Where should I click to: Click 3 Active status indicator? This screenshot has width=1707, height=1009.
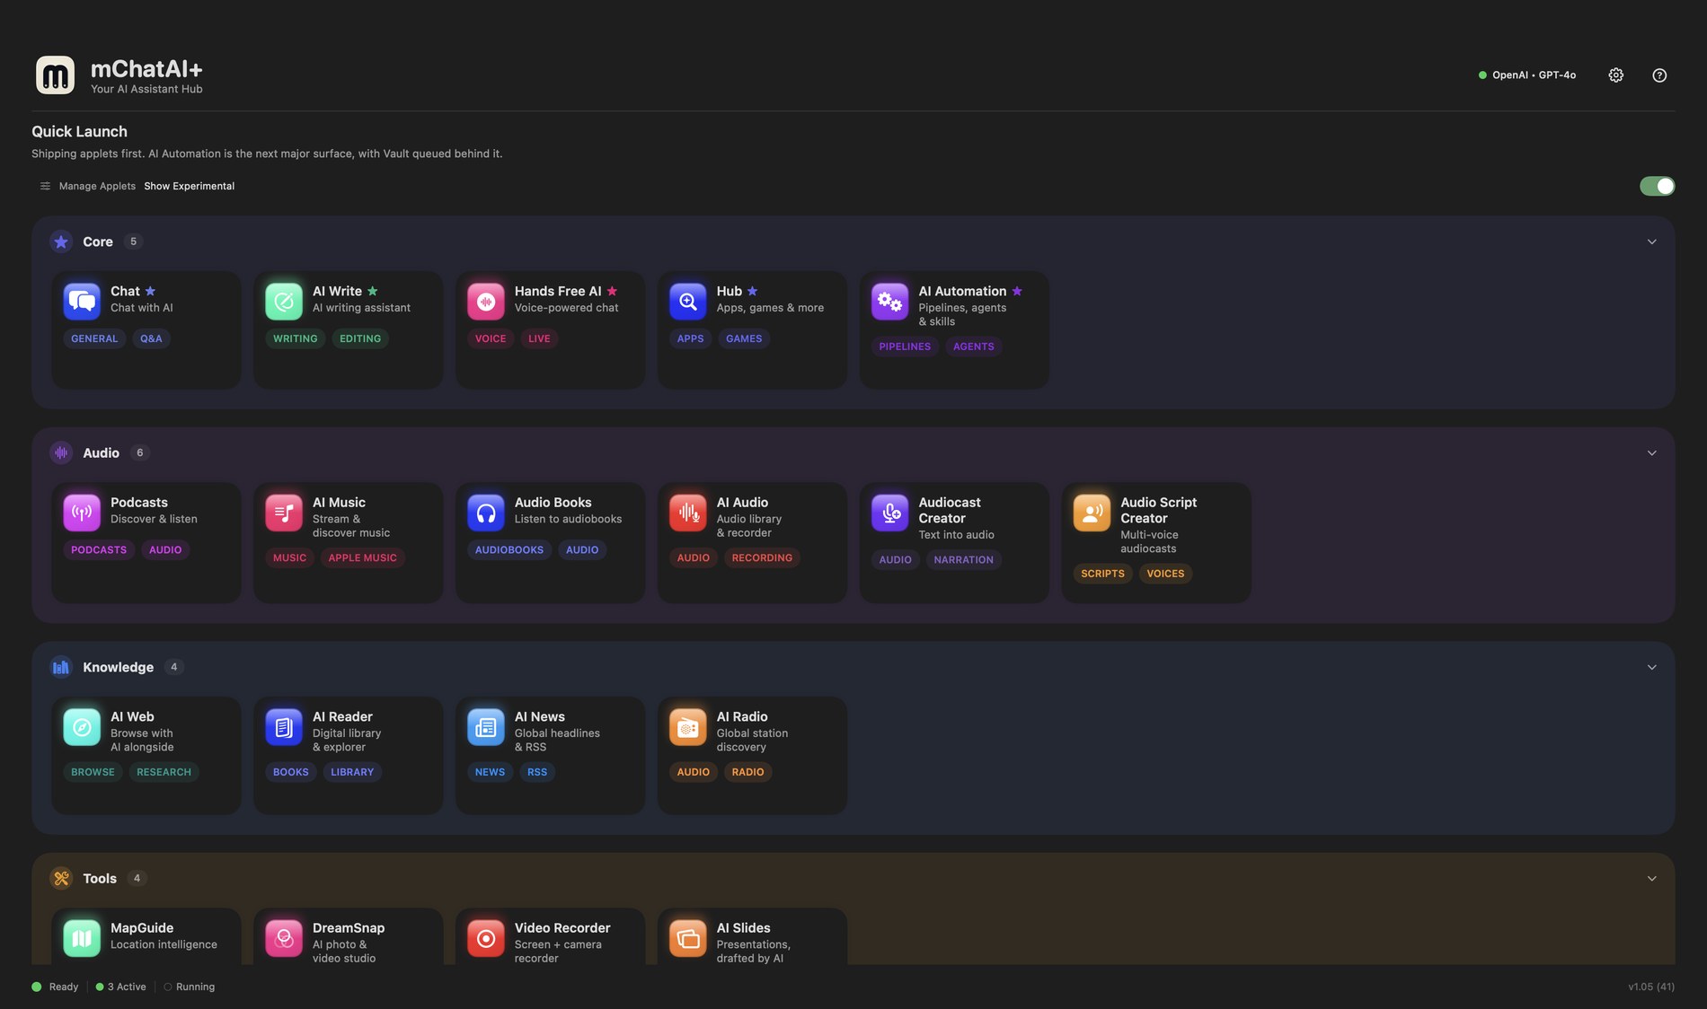121,987
